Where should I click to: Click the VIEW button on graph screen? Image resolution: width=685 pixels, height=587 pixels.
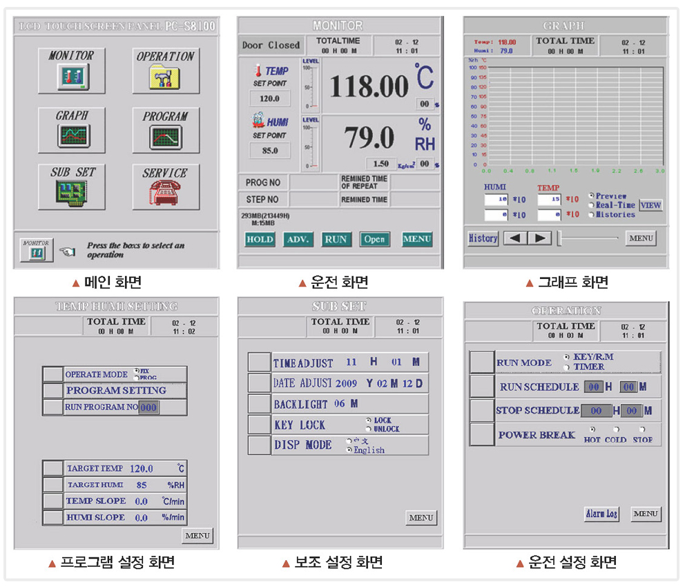click(650, 205)
